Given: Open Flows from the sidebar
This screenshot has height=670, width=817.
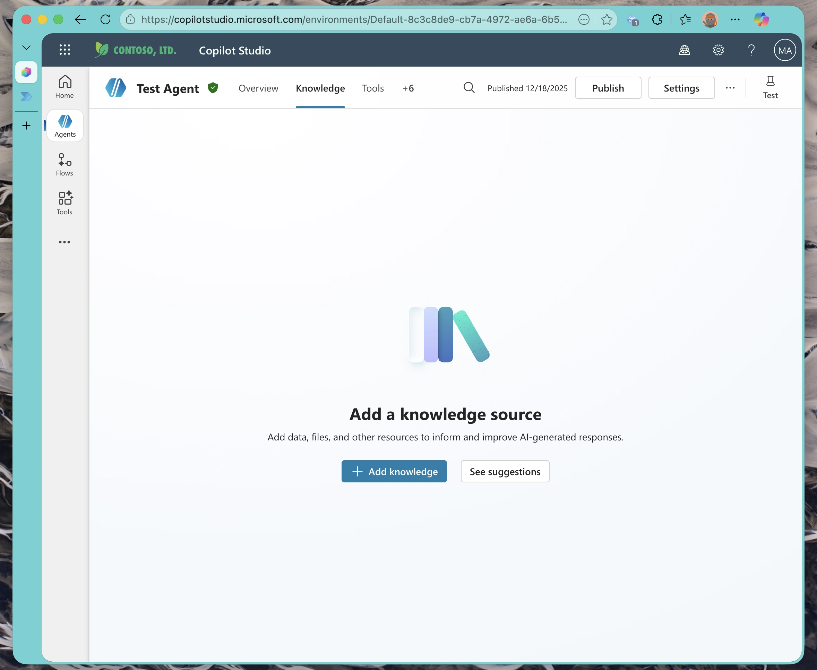Looking at the screenshot, I should point(64,164).
